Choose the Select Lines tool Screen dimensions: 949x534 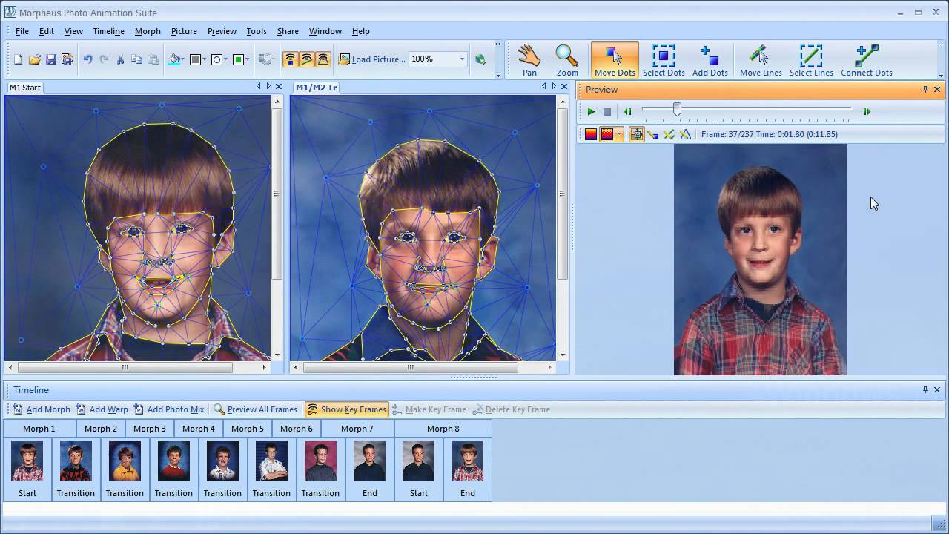pos(811,60)
